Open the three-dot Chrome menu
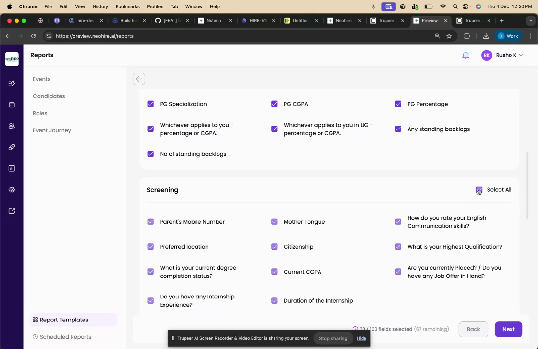538x349 pixels. coord(530,36)
